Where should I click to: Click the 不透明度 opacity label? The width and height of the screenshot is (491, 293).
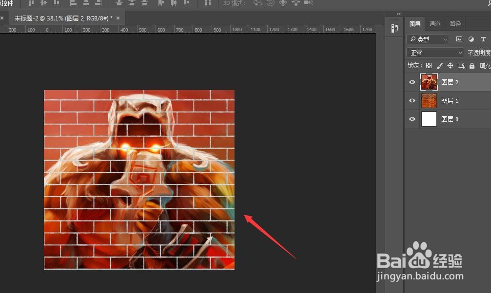coord(479,53)
